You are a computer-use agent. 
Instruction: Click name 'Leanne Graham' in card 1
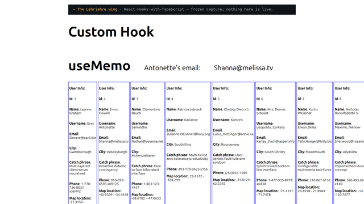click(80, 111)
